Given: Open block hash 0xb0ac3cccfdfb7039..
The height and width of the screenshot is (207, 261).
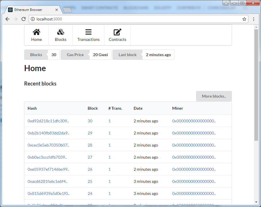Looking at the screenshot, I should click(x=47, y=157).
